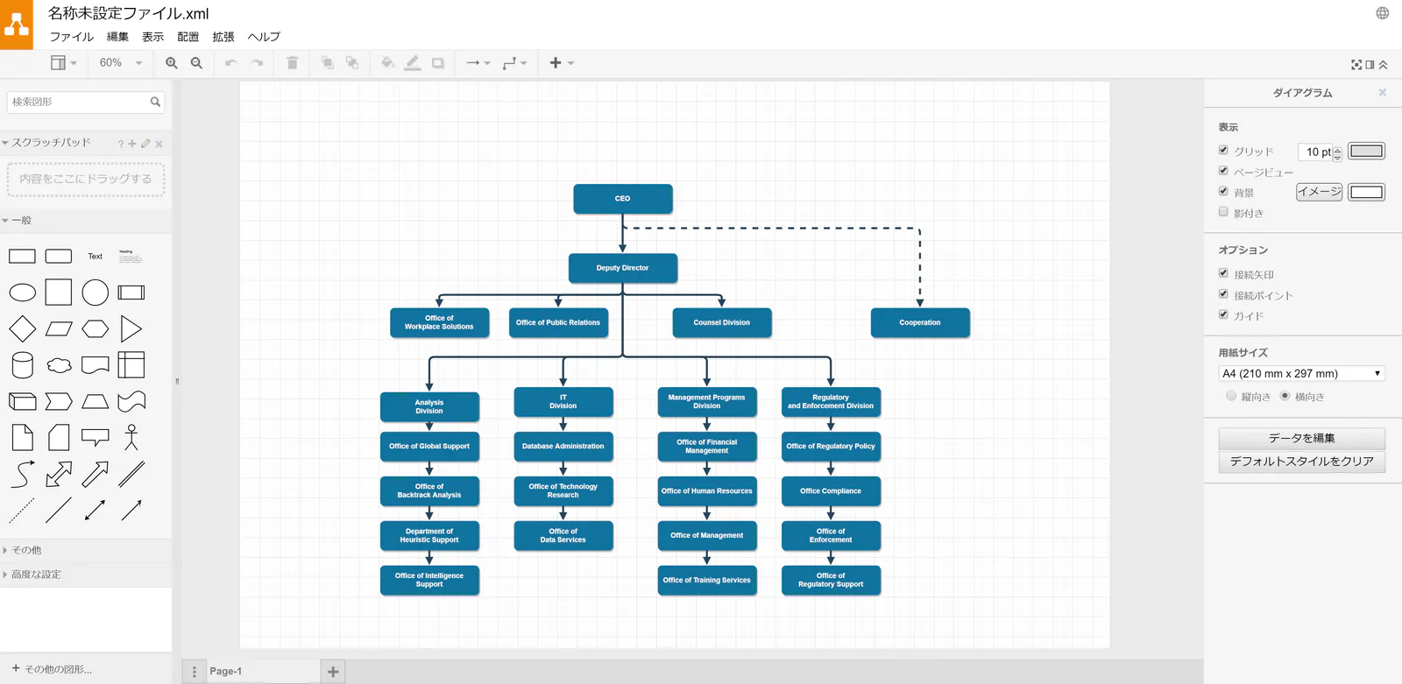Click the データを編集 button
This screenshot has width=1402, height=684.
pos(1302,438)
